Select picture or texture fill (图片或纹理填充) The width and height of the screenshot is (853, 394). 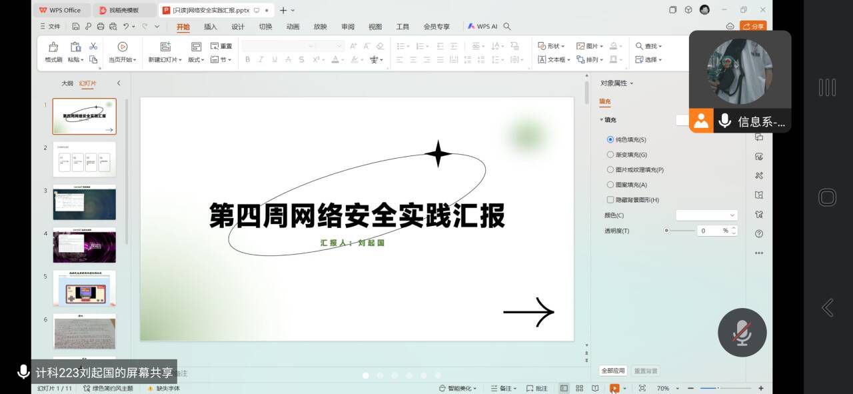610,170
